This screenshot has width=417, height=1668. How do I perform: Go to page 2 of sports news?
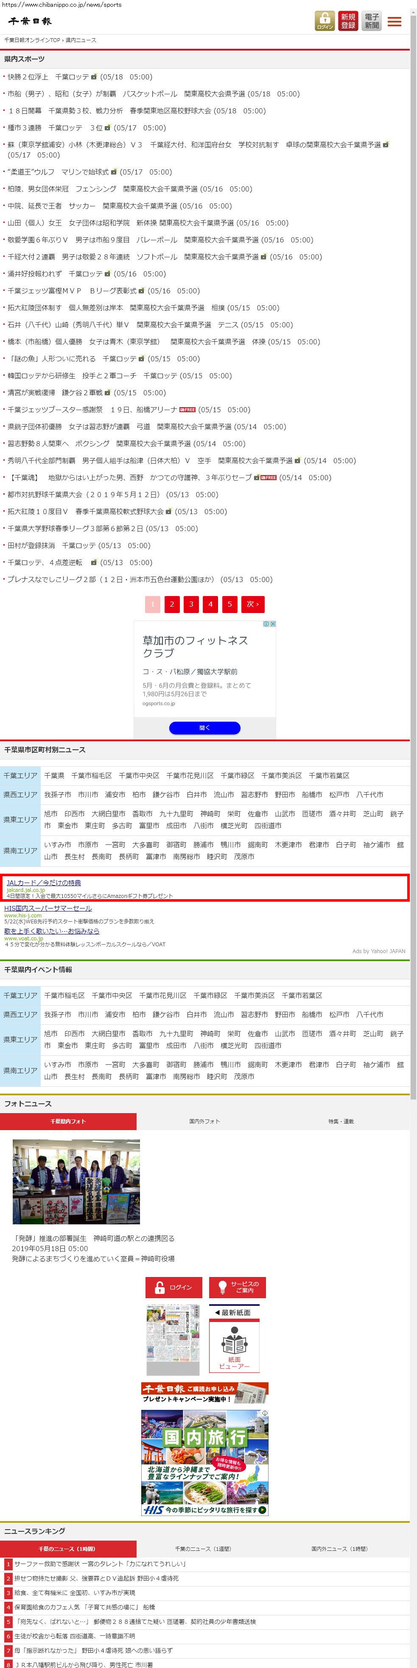[171, 604]
